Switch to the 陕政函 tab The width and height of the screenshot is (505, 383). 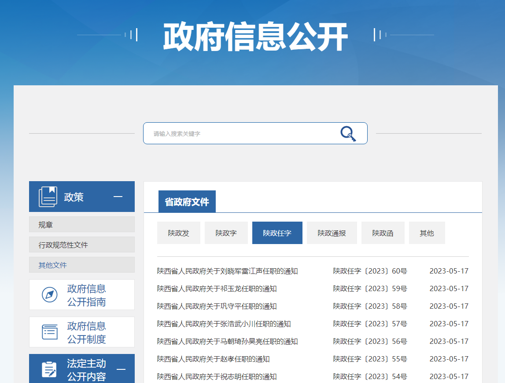[x=383, y=233]
